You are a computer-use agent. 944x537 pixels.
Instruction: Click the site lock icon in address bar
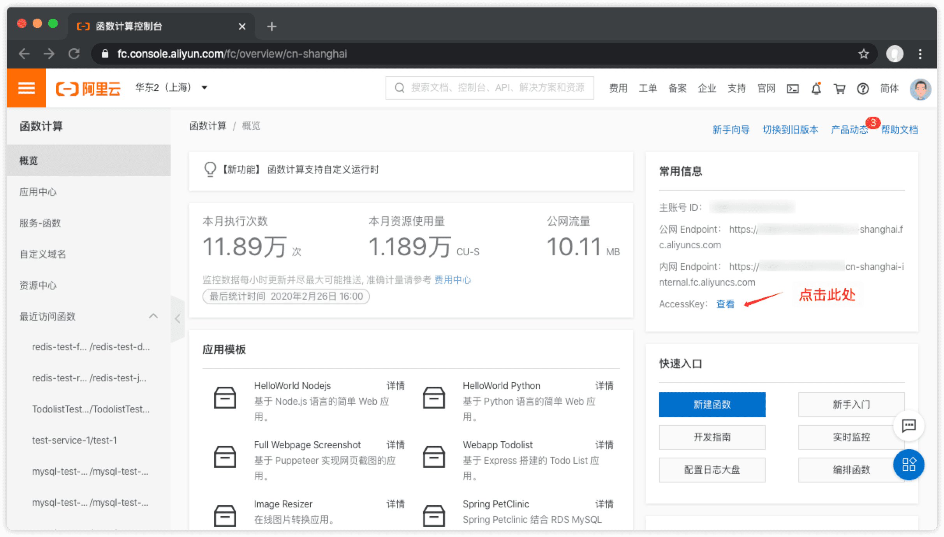pyautogui.click(x=105, y=54)
